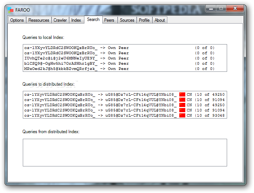The width and height of the screenshot is (254, 193).
Task: Click the 'Queries to distributed Index:' label
Action: (x=49, y=84)
